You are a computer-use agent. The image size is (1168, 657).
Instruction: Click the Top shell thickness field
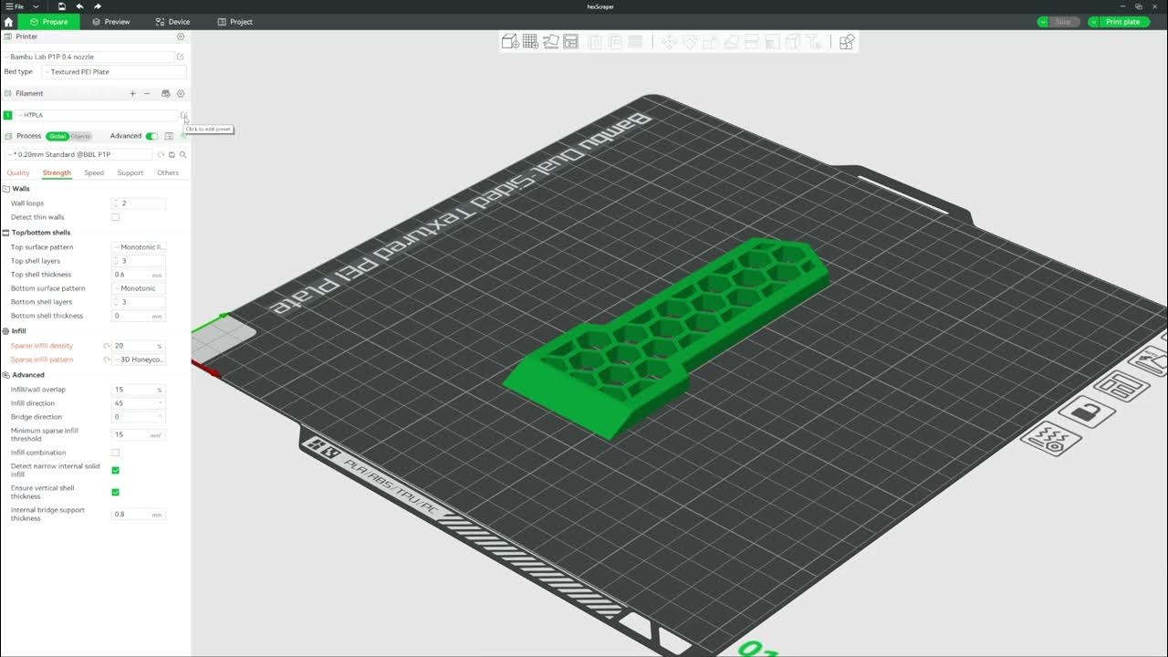pos(139,275)
